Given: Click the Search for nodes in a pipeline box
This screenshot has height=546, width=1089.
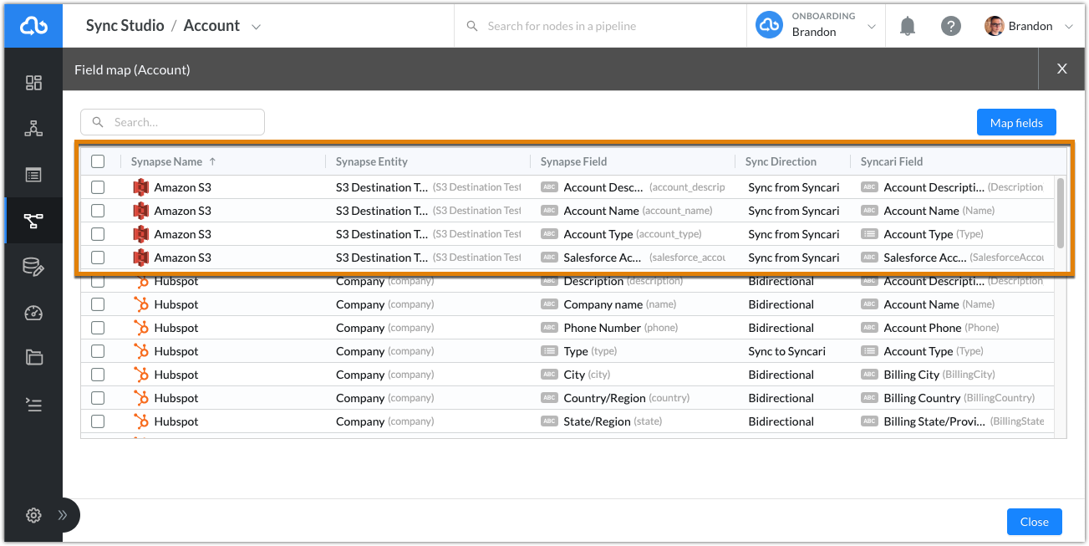Looking at the screenshot, I should [602, 26].
